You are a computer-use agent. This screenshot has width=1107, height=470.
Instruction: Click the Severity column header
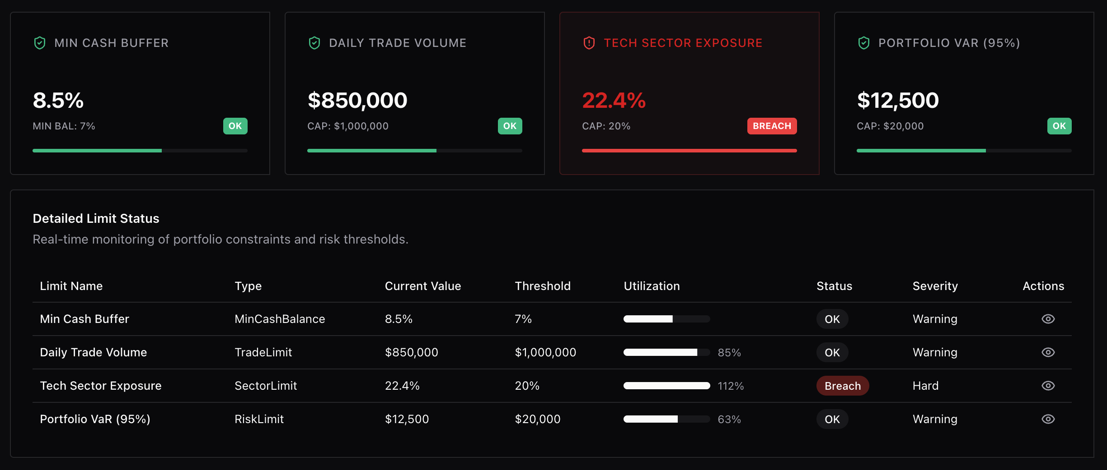coord(935,286)
